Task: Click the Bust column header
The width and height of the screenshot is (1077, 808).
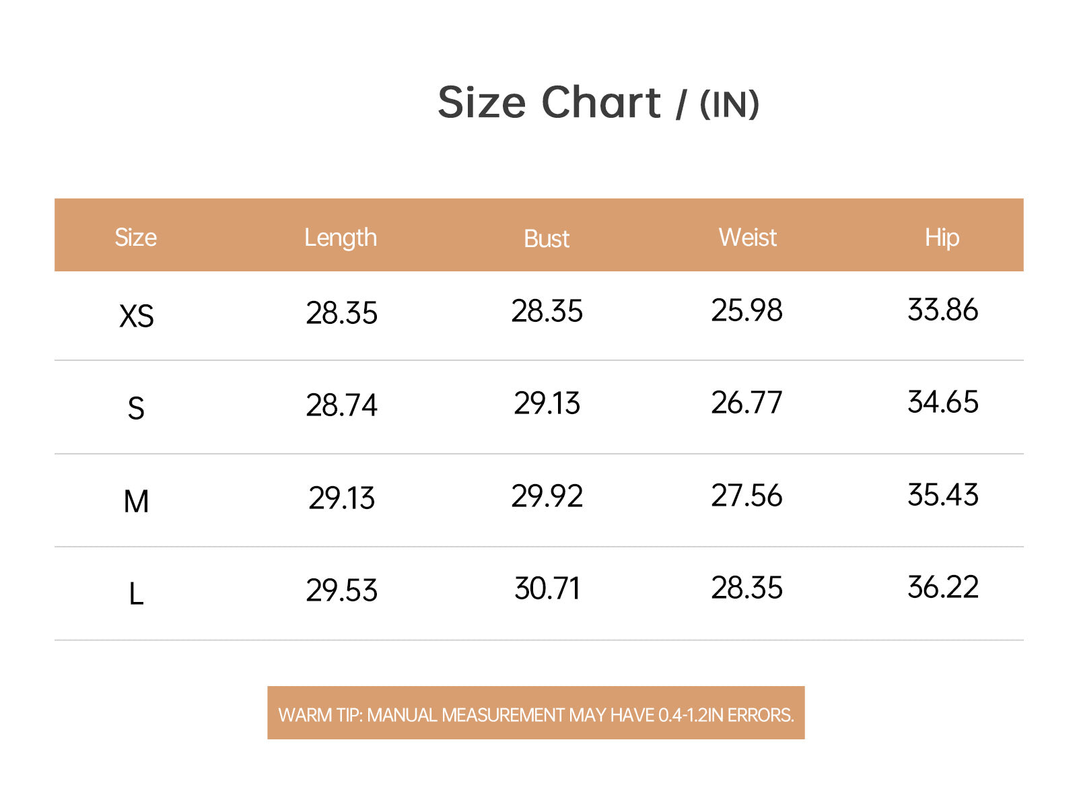Action: 547,239
